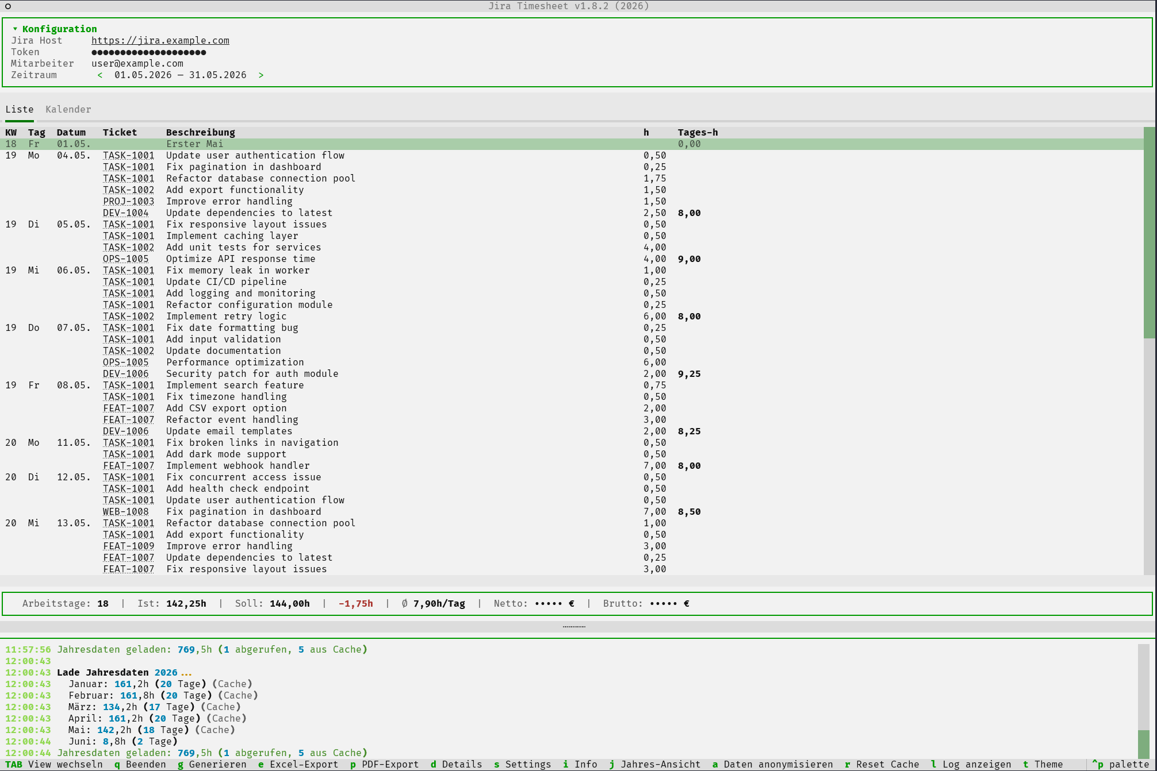
Task: Click the log entry for Juni 8,8h
Action: coord(123,742)
